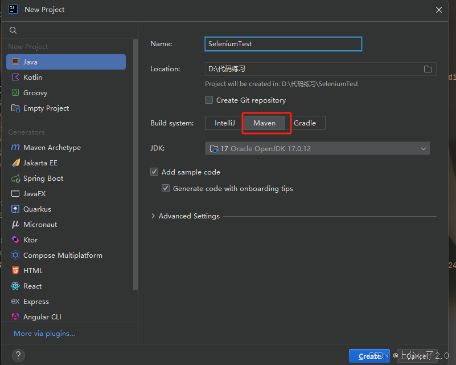Close the New Project dialog
The image size is (456, 365).
439,10
